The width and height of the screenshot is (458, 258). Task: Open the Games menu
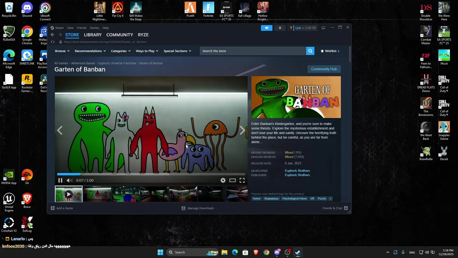click(x=94, y=28)
